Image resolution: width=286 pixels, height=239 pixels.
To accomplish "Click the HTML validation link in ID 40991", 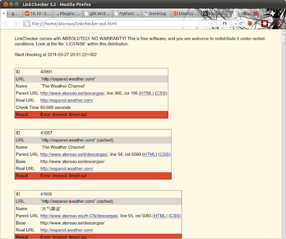I will tap(146, 93).
